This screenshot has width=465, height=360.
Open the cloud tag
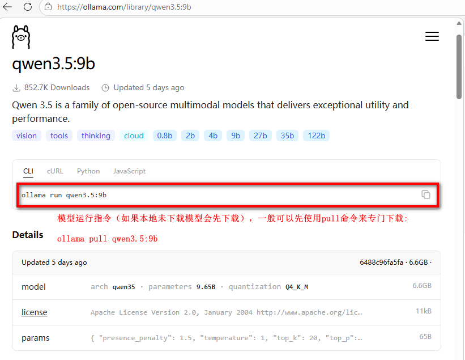[x=134, y=135]
